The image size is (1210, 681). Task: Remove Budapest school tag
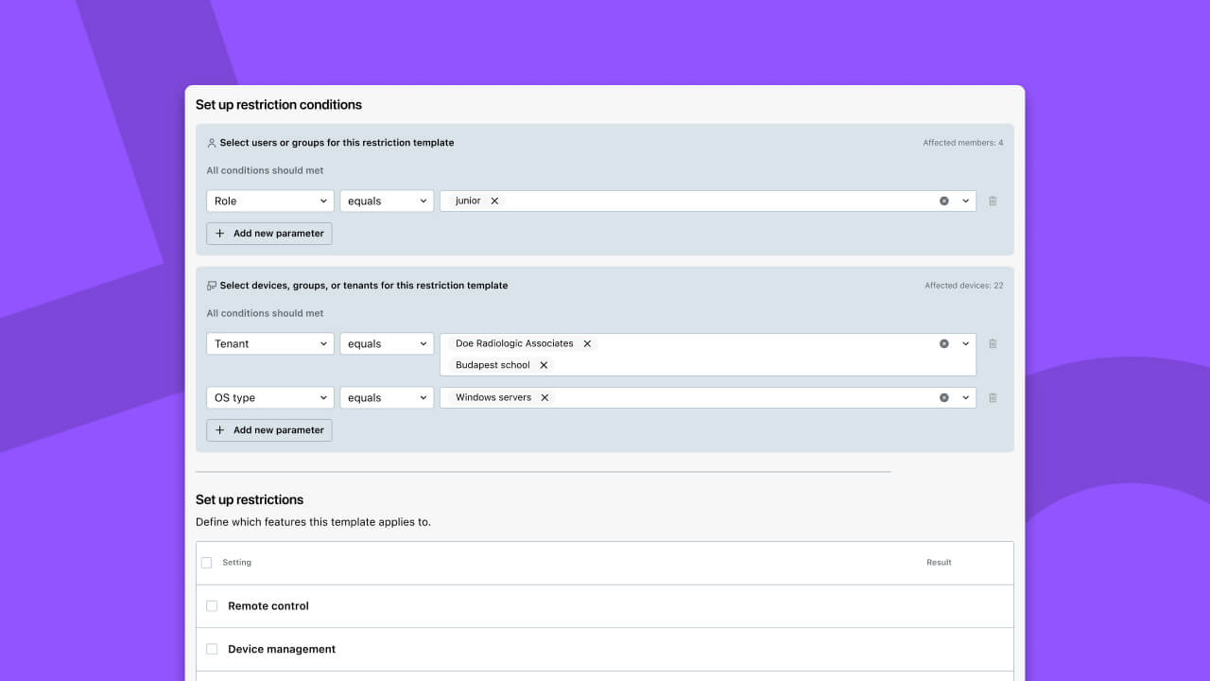544,365
